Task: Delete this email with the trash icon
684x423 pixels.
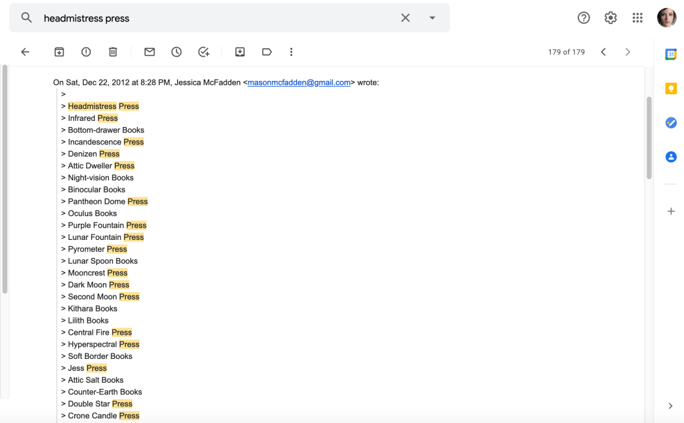Action: (113, 52)
